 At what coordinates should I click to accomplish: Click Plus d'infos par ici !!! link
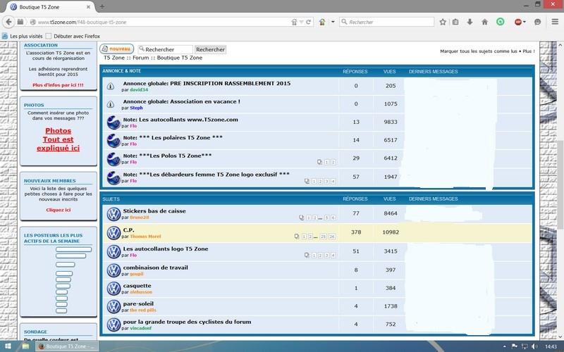pos(58,85)
